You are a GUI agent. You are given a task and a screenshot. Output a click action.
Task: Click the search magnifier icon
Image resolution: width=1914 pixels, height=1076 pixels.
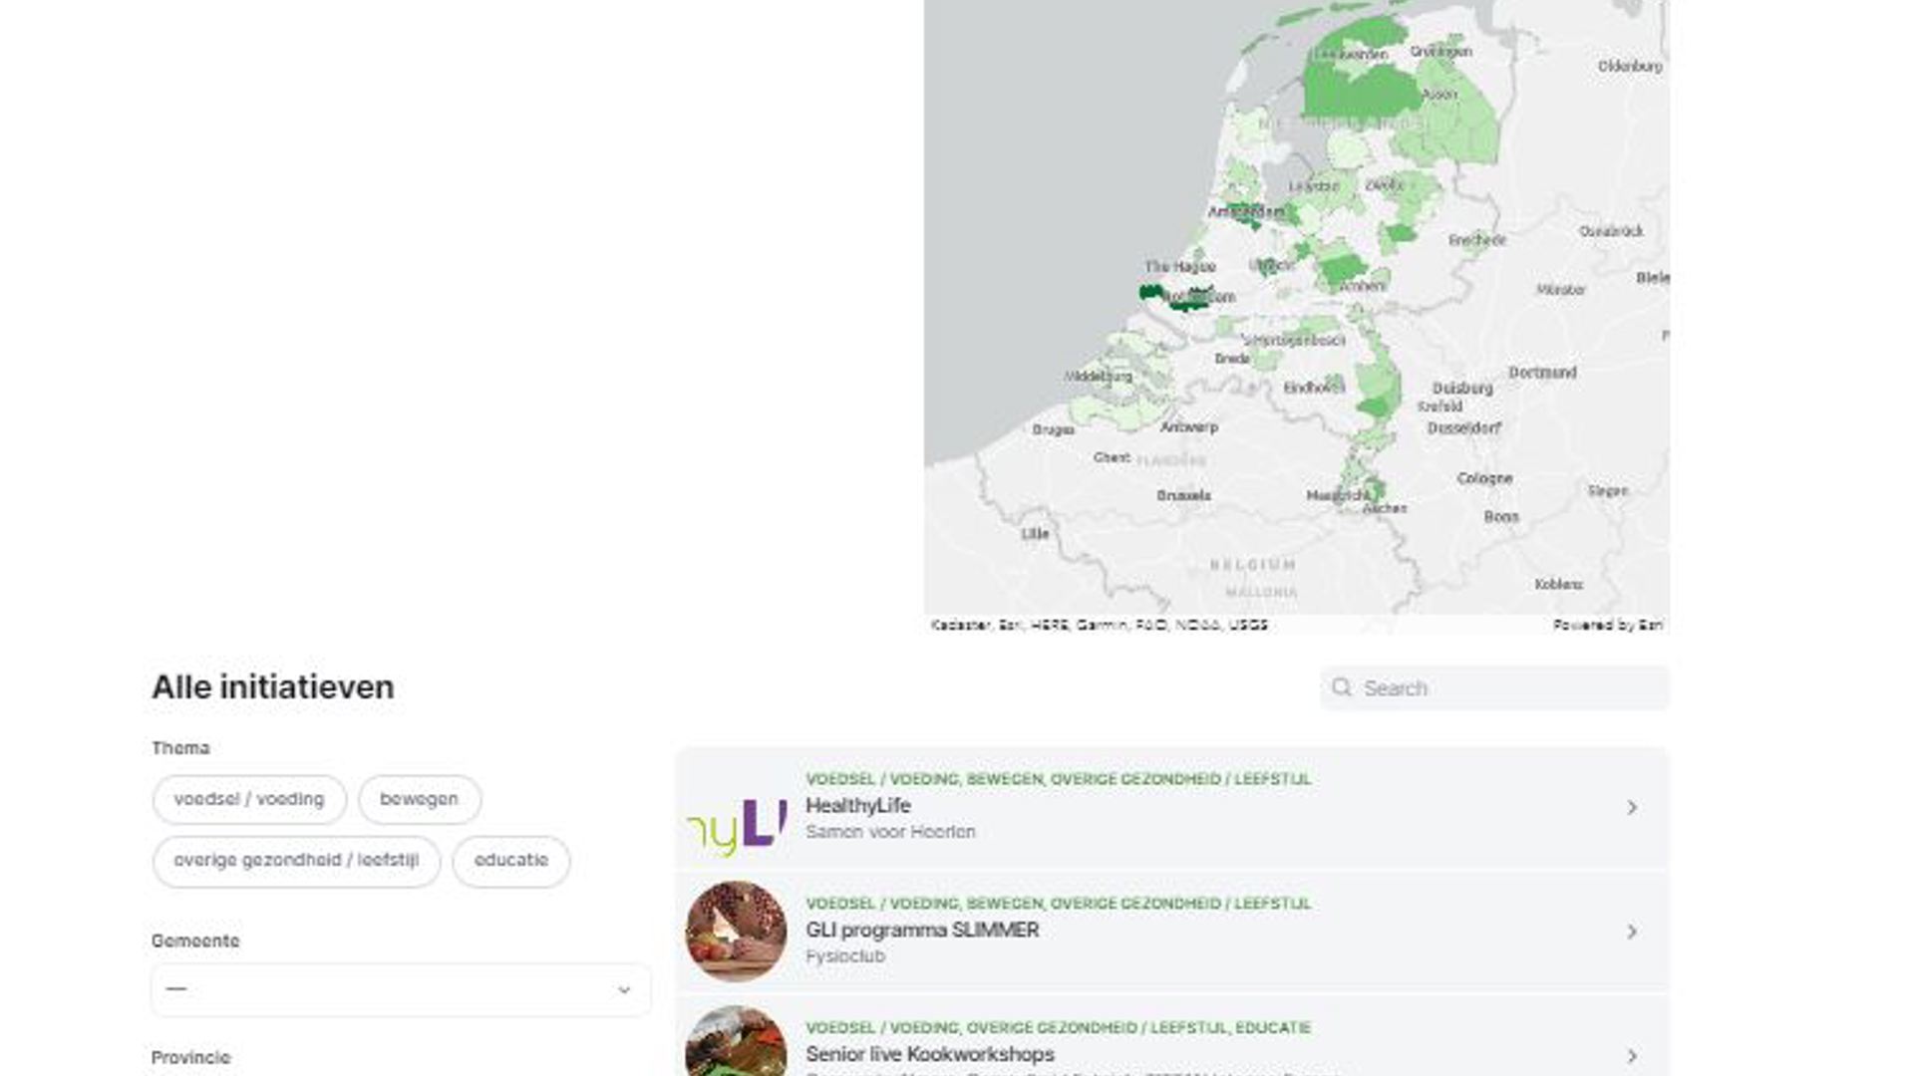coord(1342,687)
